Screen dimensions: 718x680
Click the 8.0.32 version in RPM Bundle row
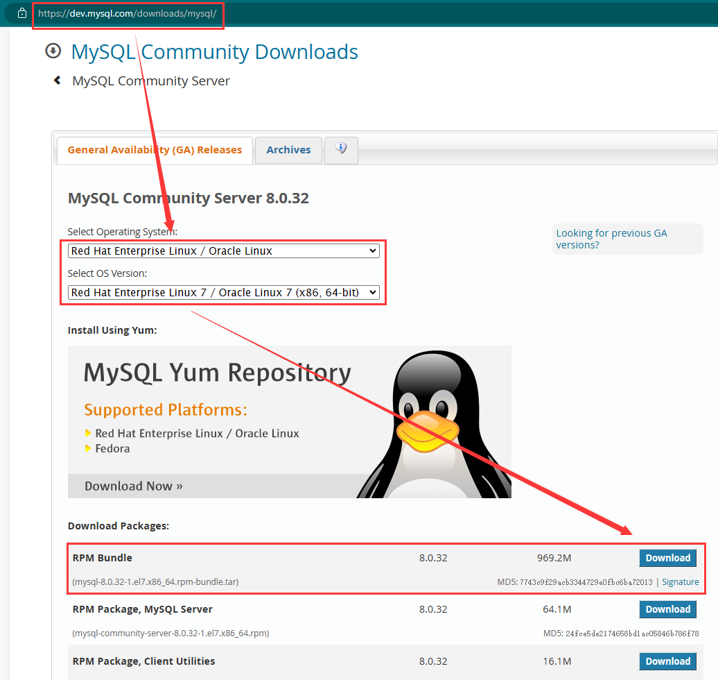tap(433, 558)
